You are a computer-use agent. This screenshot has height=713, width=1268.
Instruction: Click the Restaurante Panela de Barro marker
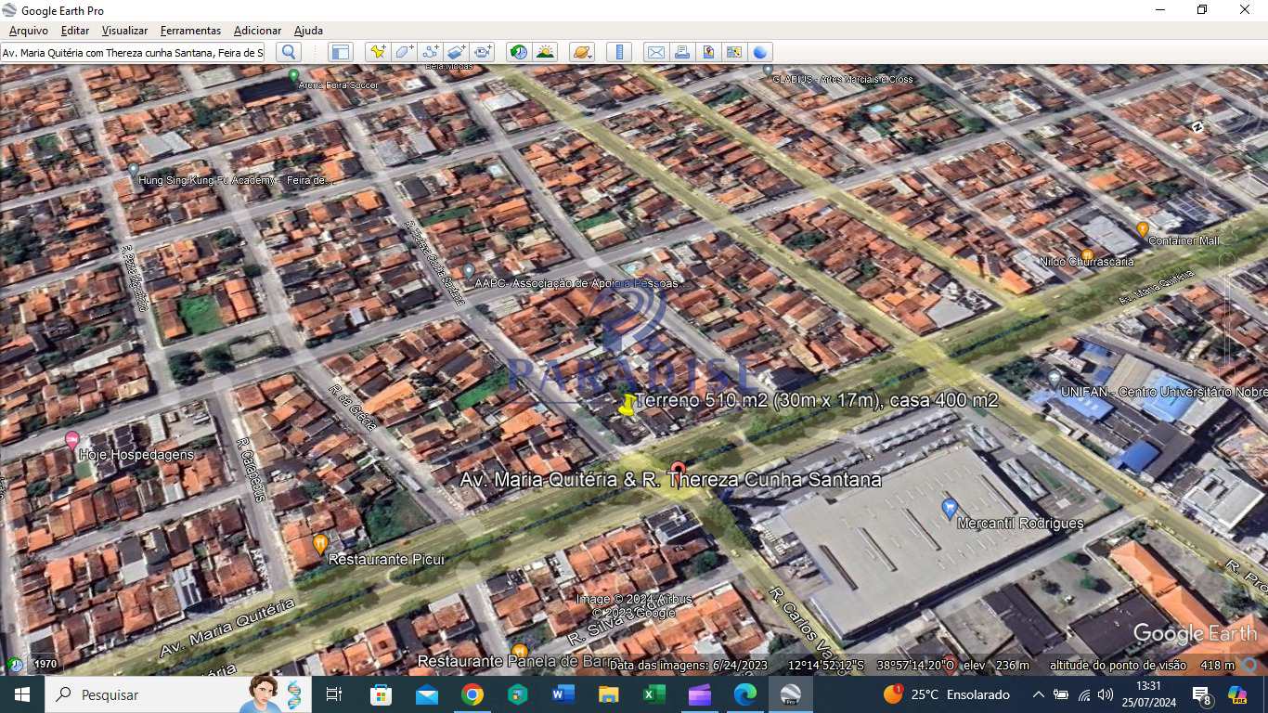(520, 651)
